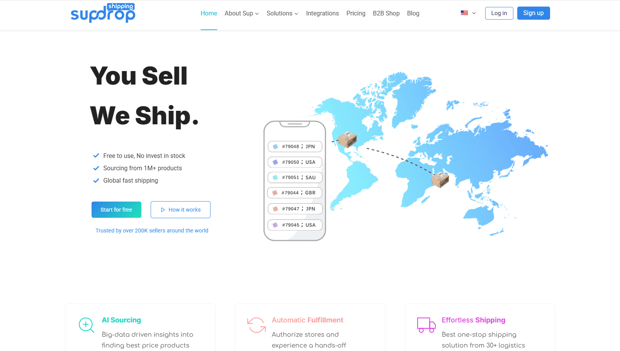Click the Effortless Shipping truck icon
620x351 pixels.
(426, 326)
